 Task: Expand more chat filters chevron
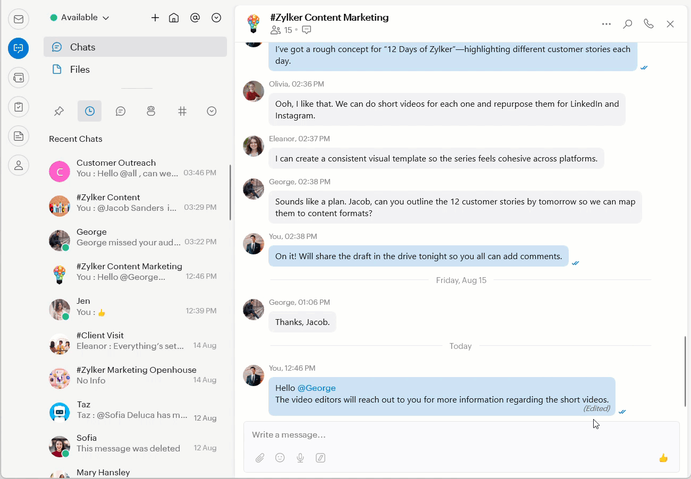pos(212,111)
